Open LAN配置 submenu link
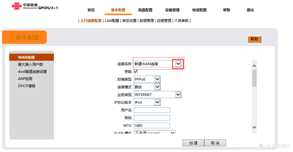The width and height of the screenshot is (293, 152). click(112, 21)
